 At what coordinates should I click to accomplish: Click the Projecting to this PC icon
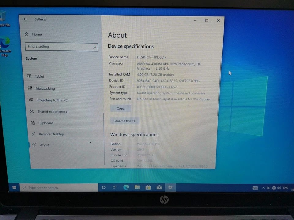pyautogui.click(x=31, y=100)
